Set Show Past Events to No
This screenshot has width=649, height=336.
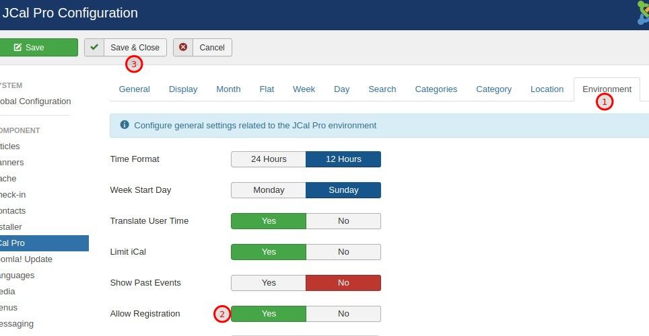pyautogui.click(x=343, y=283)
